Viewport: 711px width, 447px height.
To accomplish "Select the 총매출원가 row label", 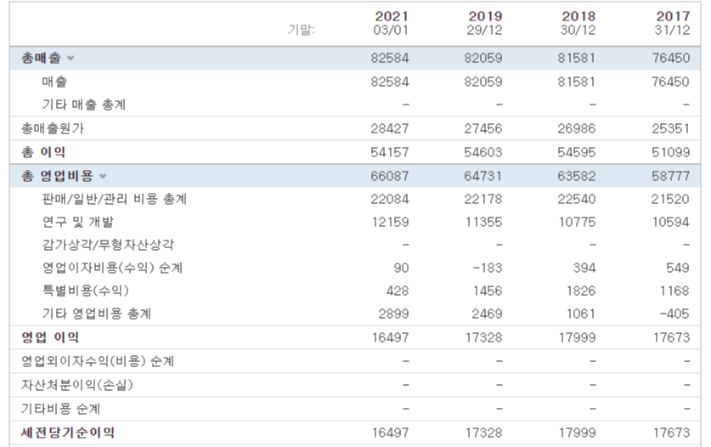I will click(x=53, y=128).
